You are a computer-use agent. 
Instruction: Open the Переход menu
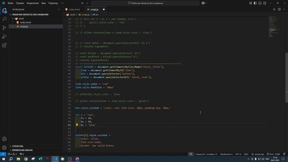[53, 3]
